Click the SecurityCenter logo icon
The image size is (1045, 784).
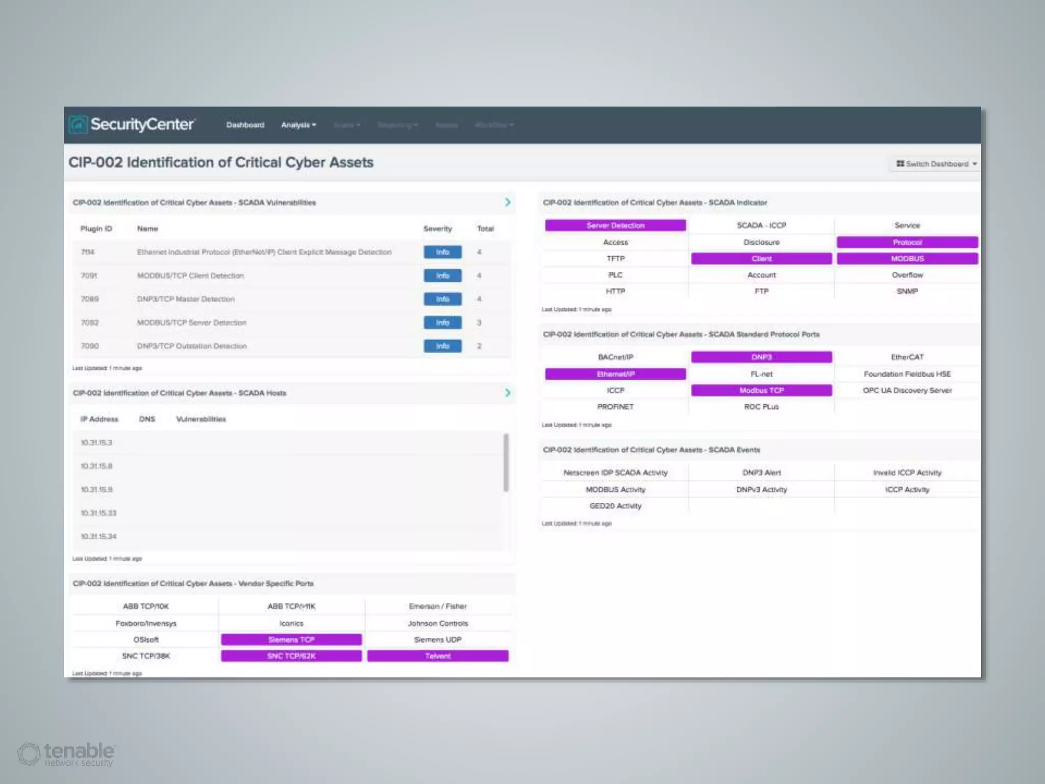(78, 125)
